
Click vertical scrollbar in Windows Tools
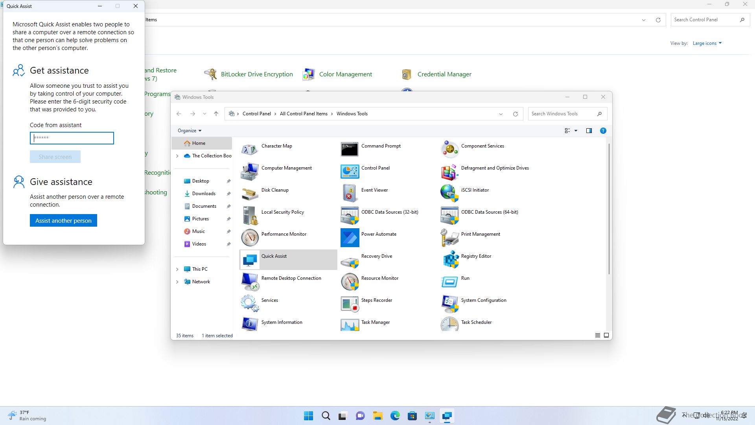609,209
